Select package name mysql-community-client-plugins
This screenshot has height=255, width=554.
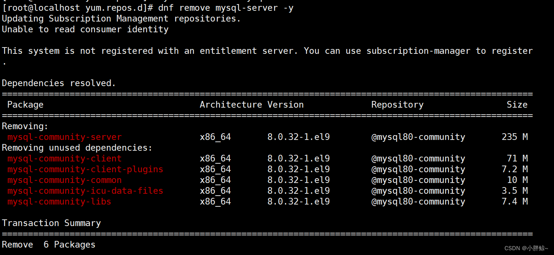[x=85, y=169]
